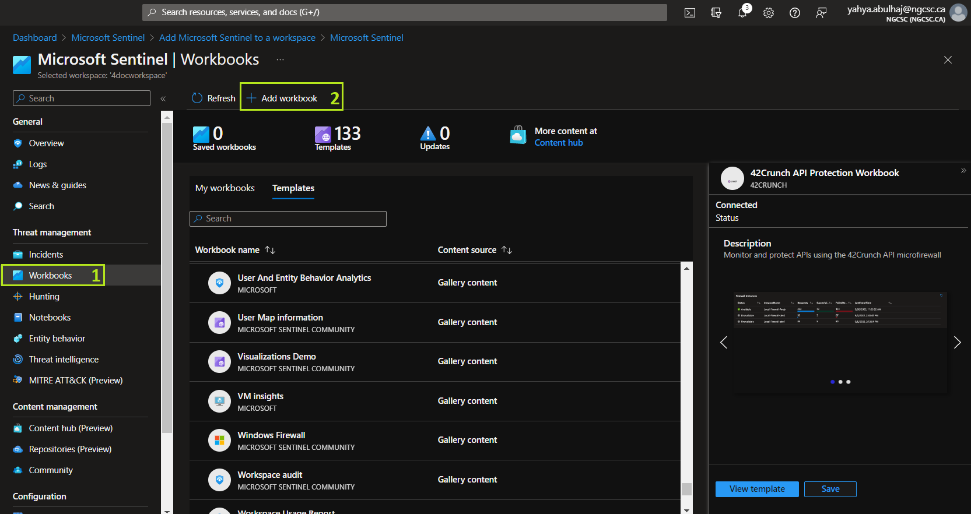Select the Templates tab
The image size is (971, 514).
(x=293, y=188)
